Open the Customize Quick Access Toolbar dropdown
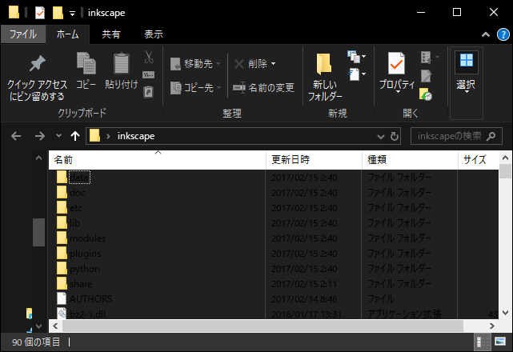Screen dimensions: 513x352 [72, 14]
